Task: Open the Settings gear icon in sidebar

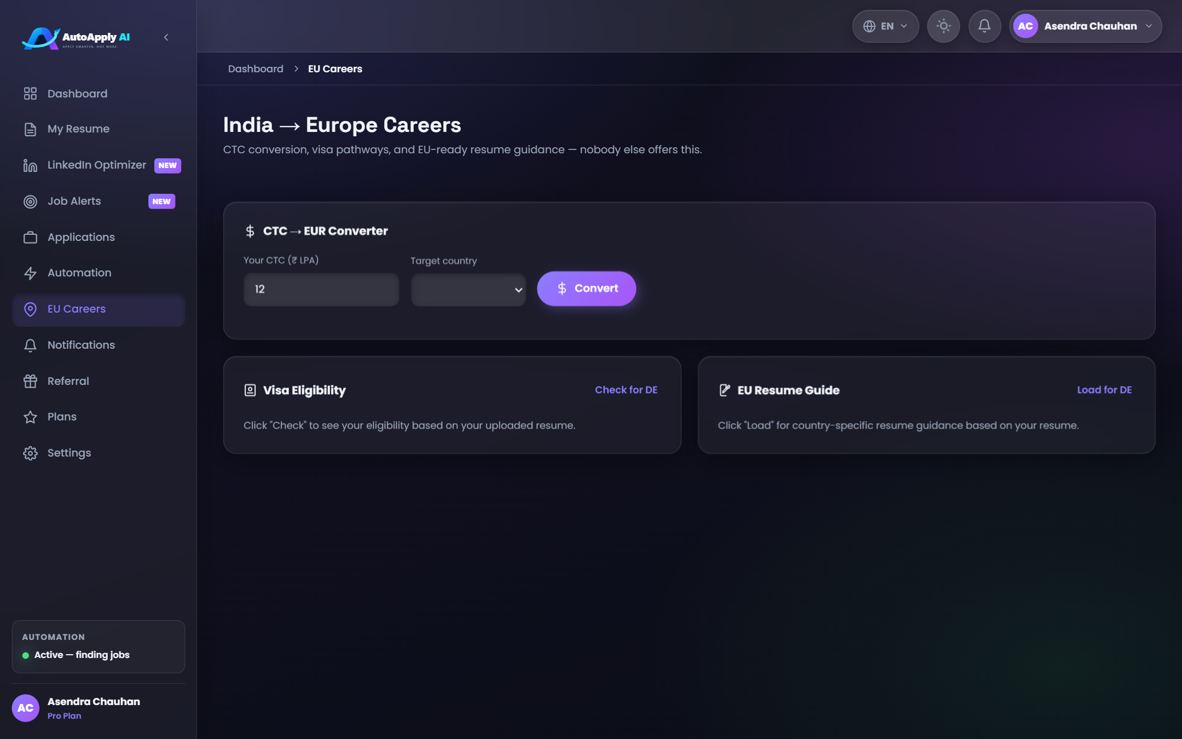Action: pyautogui.click(x=30, y=453)
